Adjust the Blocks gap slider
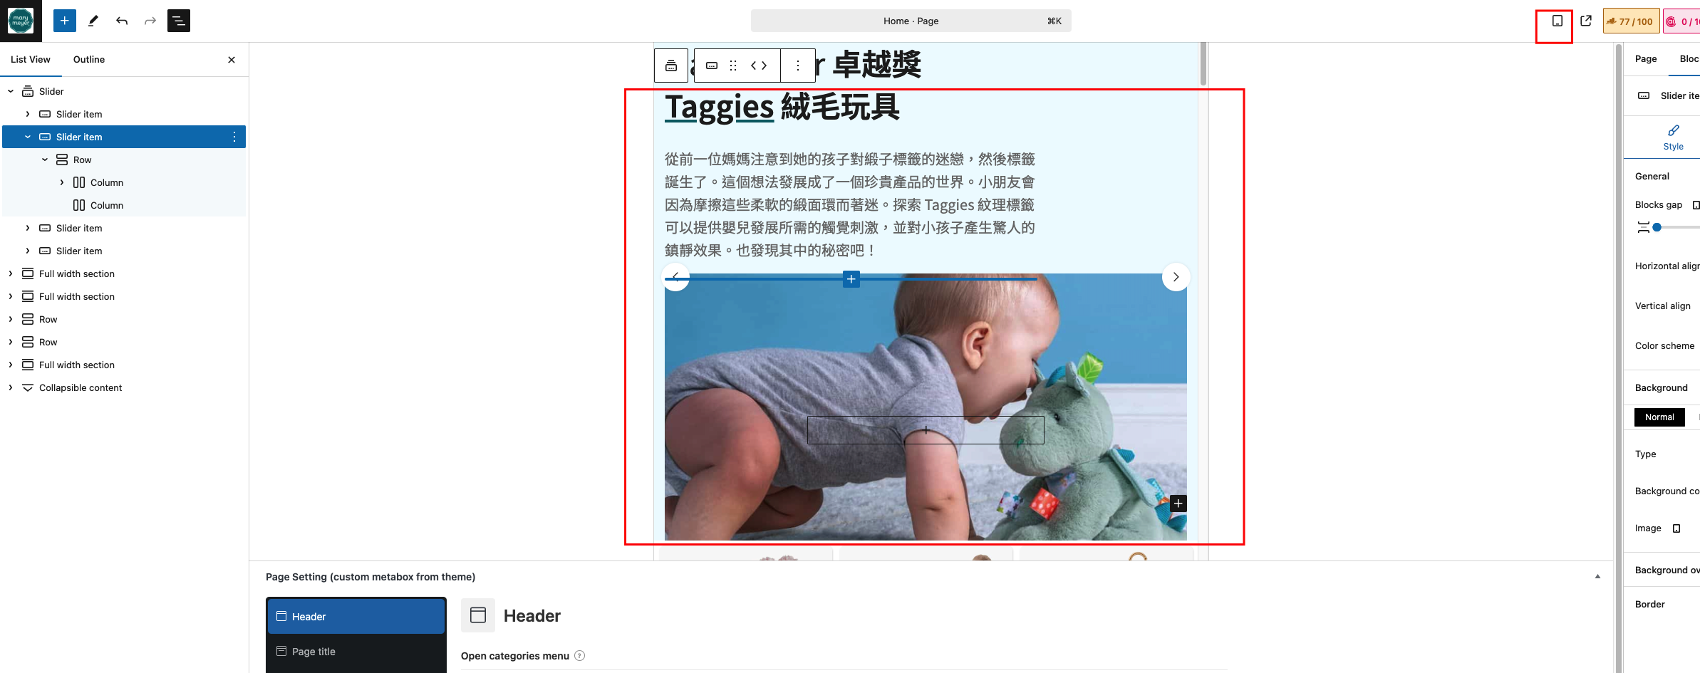The height and width of the screenshot is (673, 1700). pos(1657,227)
